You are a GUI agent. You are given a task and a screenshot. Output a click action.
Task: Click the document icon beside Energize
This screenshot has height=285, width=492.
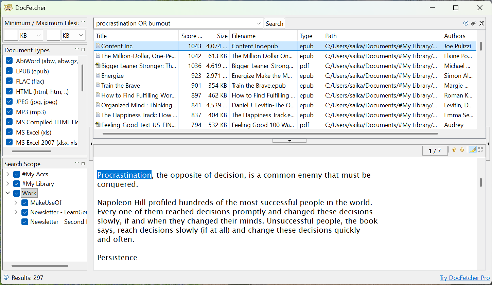click(98, 75)
